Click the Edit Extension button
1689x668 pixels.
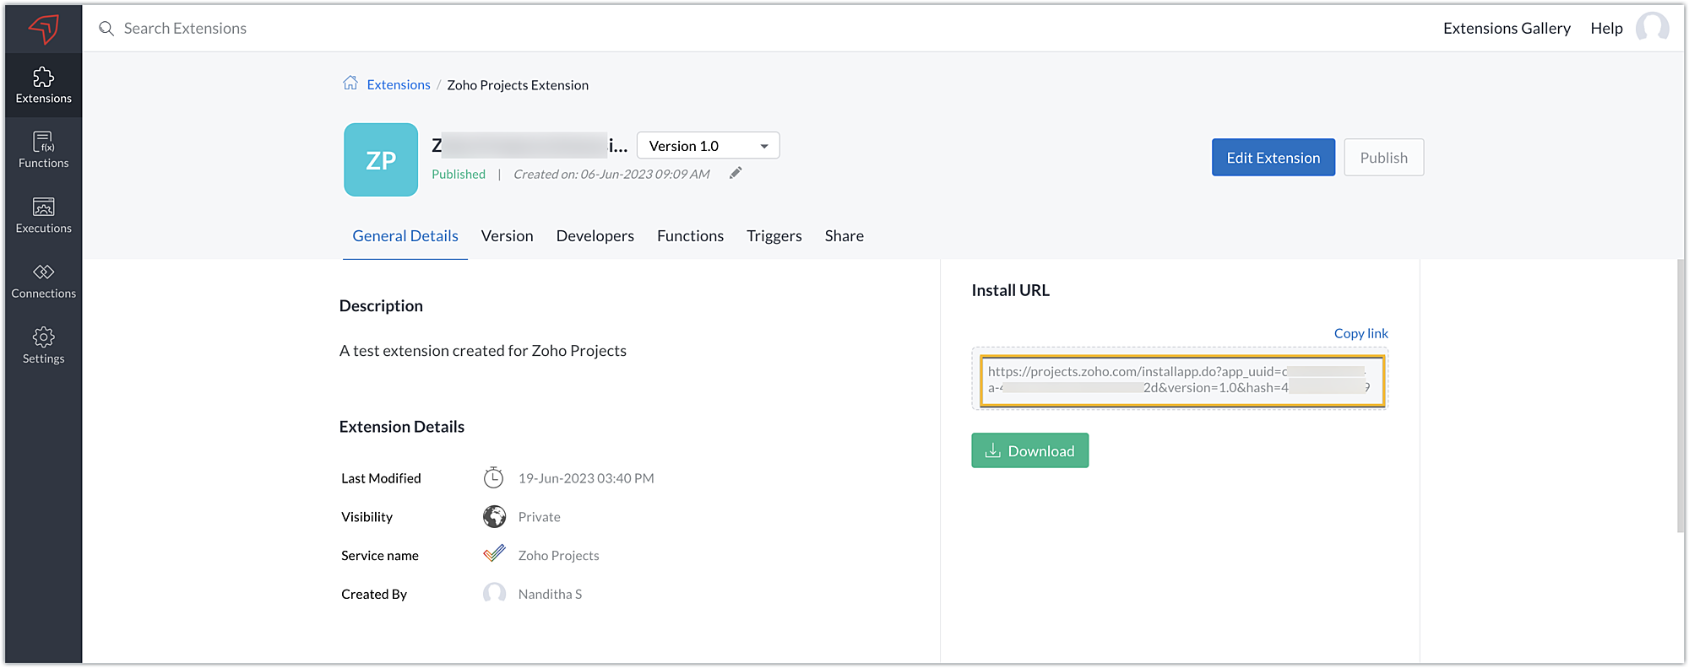click(x=1273, y=158)
